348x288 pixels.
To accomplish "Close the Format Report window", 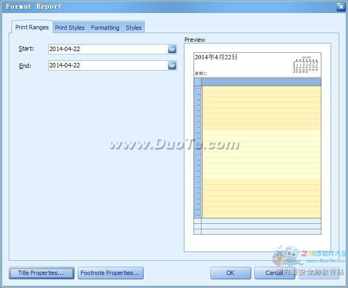I will coord(341,7).
